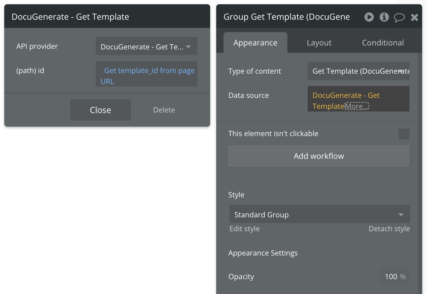
Task: Click the "Group Get Template (DocuGene" header title
Action: [287, 17]
